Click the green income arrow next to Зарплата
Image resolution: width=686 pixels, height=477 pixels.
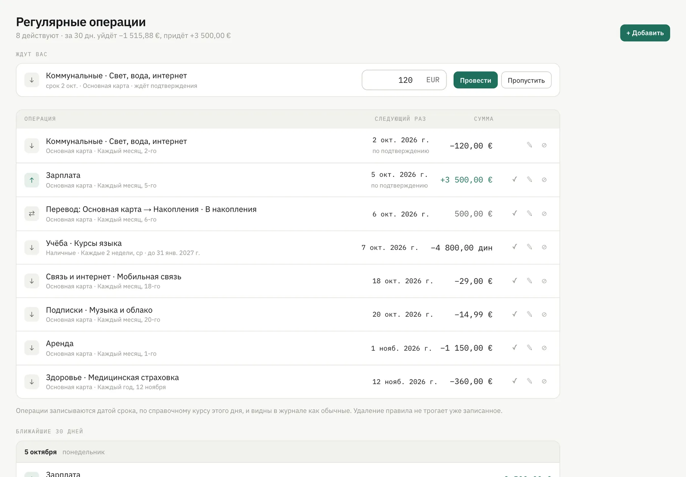[x=32, y=180]
